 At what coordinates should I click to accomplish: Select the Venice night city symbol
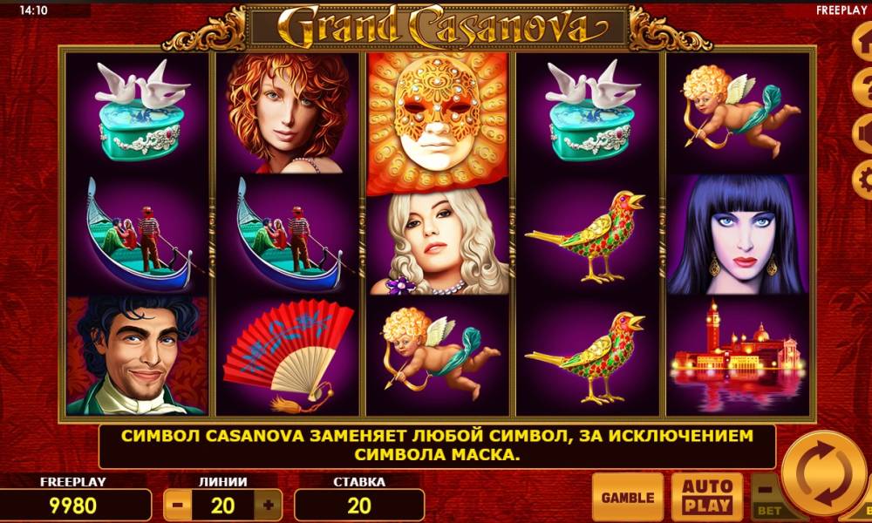point(738,356)
